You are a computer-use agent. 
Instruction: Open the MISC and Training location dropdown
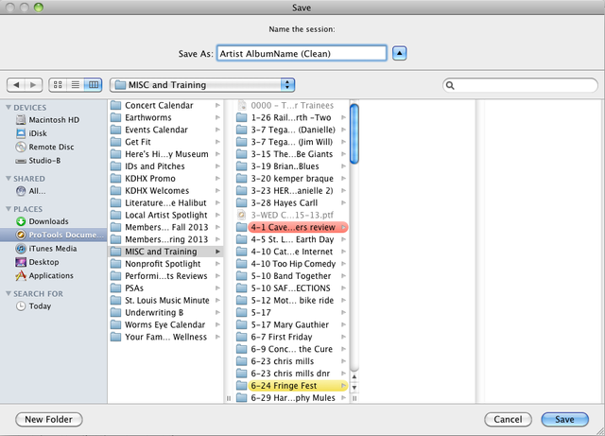click(x=202, y=85)
